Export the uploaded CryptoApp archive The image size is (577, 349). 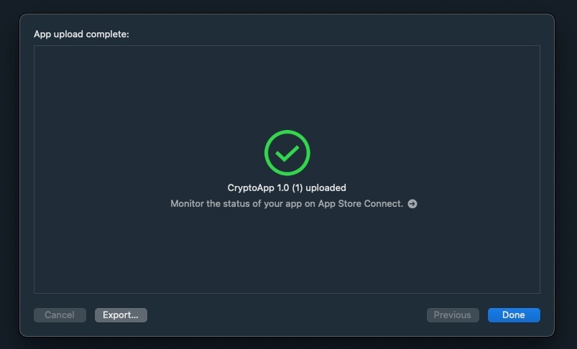[121, 315]
